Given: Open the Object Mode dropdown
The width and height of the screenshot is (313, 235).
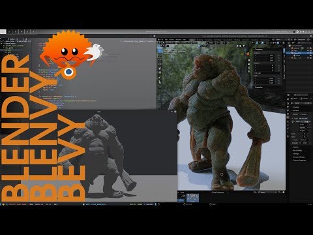Looking at the screenshot, I should 170,43.
